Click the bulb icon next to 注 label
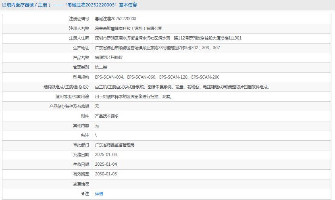335x200 pixels. 83,194
